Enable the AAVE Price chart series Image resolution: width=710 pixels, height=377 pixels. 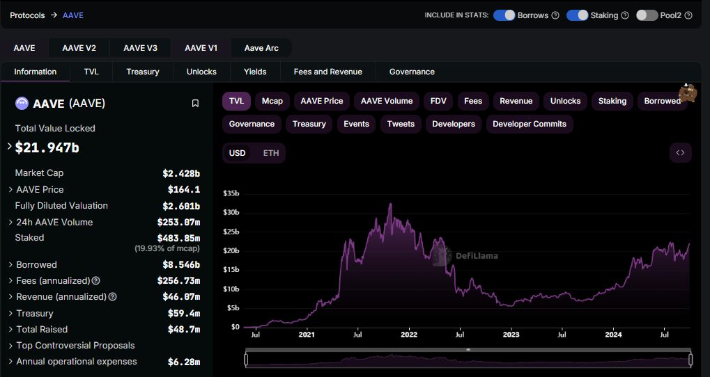click(321, 102)
